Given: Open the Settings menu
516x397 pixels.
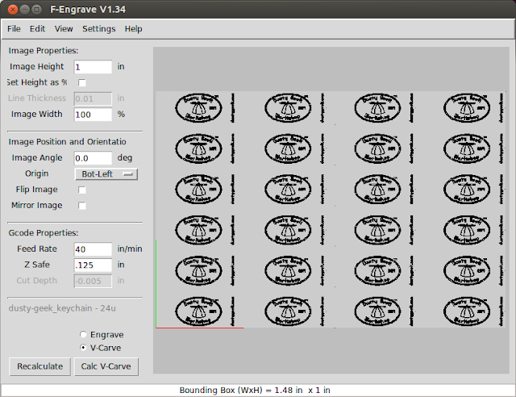Looking at the screenshot, I should click(x=98, y=28).
